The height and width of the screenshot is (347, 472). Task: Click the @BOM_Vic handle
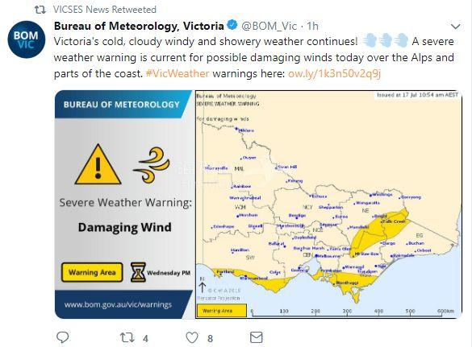coord(269,26)
